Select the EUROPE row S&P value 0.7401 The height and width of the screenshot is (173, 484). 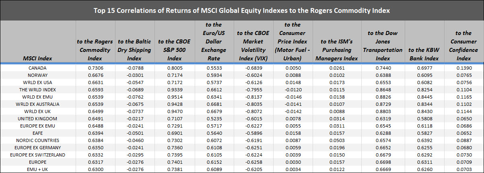click(x=174, y=162)
